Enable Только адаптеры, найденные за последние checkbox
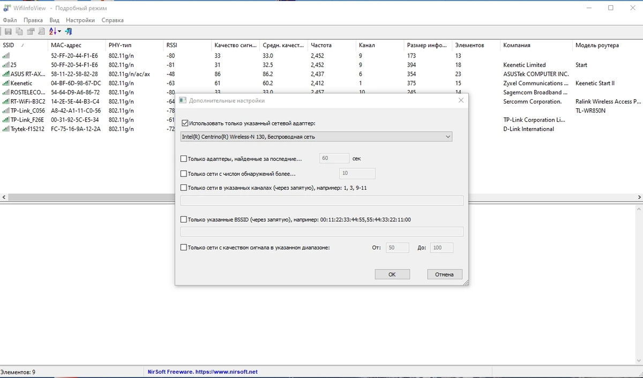Screen dimensions: 643x378 (184, 159)
